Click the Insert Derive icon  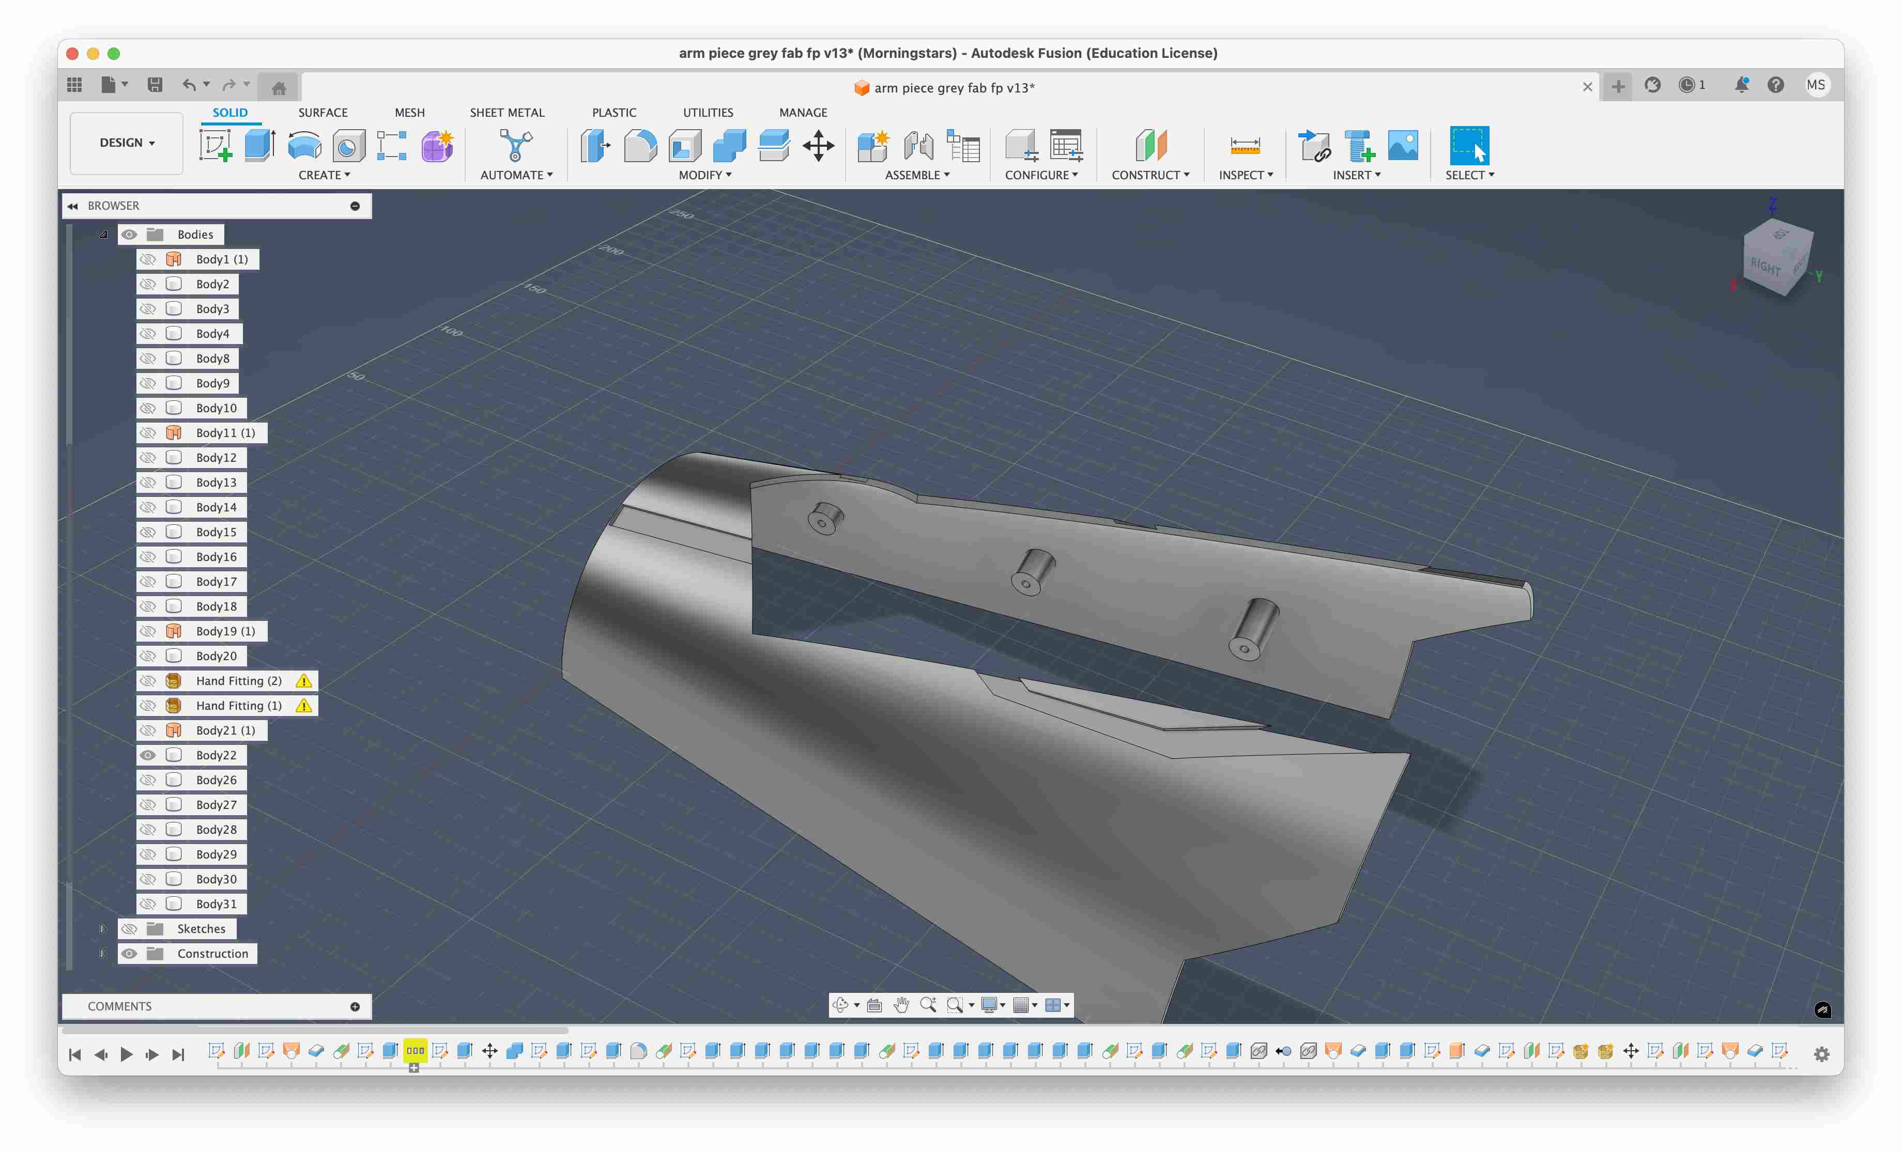coord(1314,145)
